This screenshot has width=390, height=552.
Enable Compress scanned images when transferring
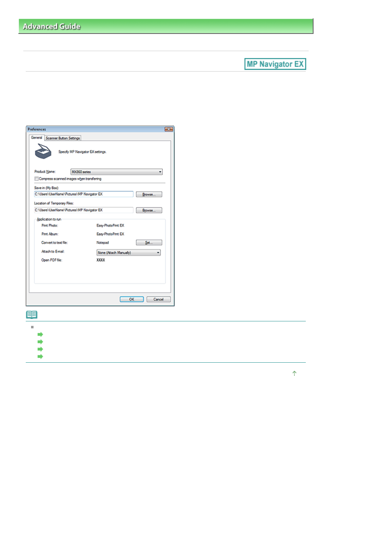coord(36,179)
